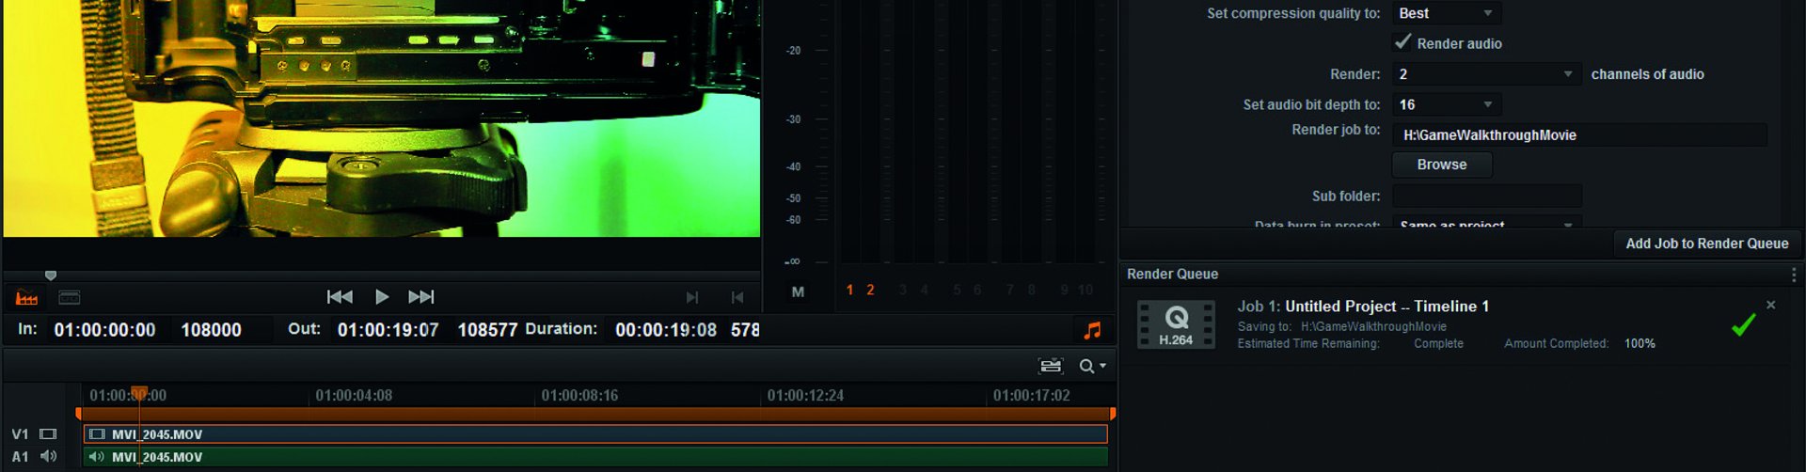Click the green job complete checkmark
The image size is (1806, 472).
(x=1744, y=324)
